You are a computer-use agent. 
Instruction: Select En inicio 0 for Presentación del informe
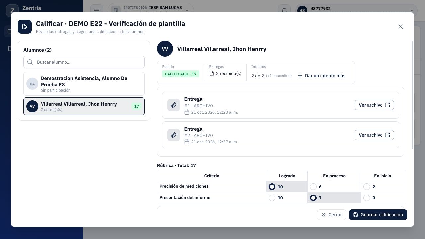click(x=367, y=198)
